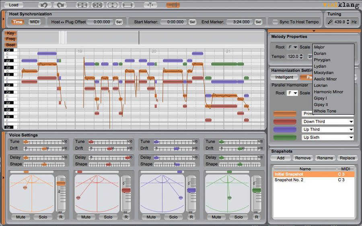The width and height of the screenshot is (362, 226).
Task: Enable the Sync To Host Tempo checkbox
Action: tap(275, 22)
